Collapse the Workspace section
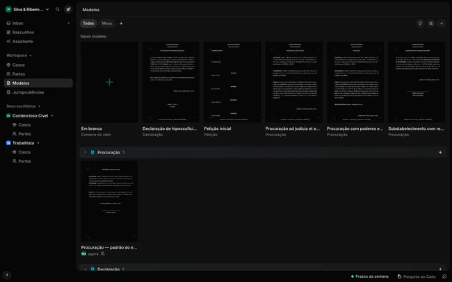The height and width of the screenshot is (282, 452). pos(19,56)
